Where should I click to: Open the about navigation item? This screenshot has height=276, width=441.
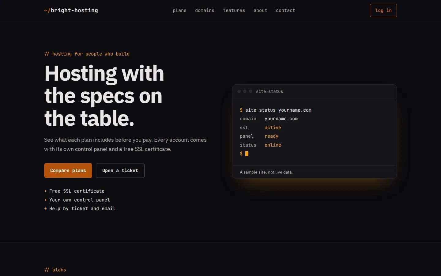click(260, 10)
